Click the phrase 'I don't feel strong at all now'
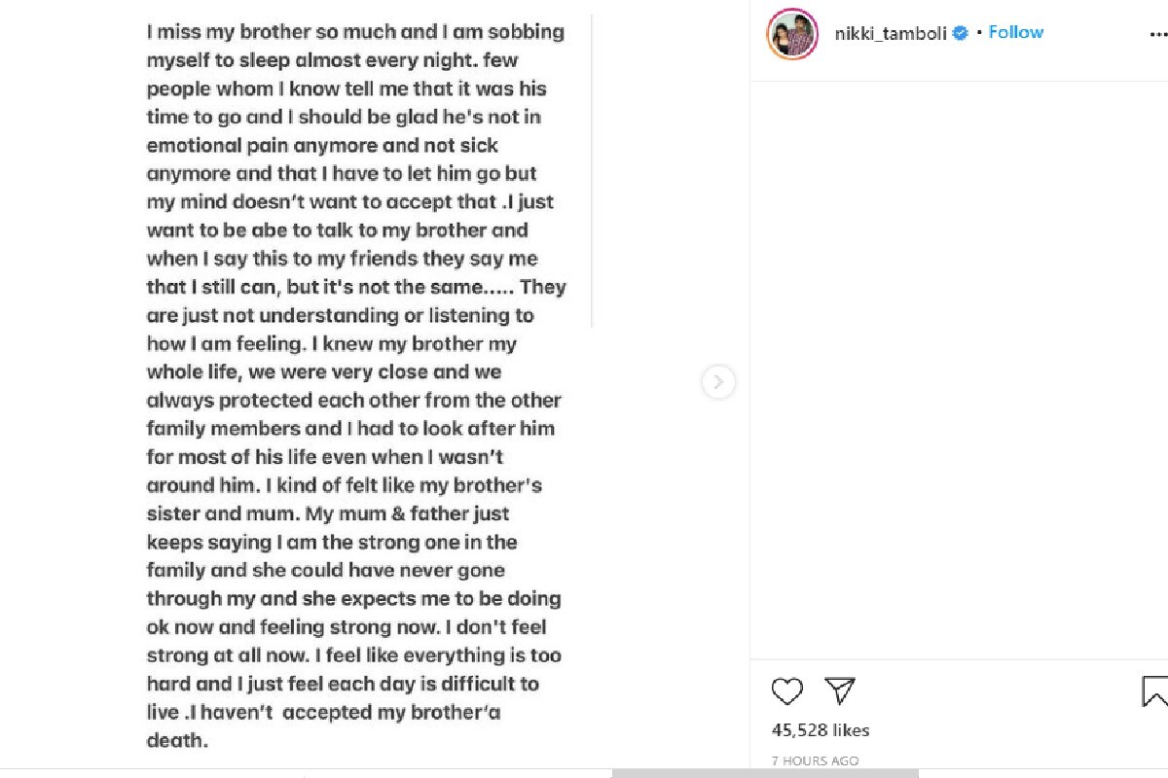1168x778 pixels. pyautogui.click(x=334, y=641)
